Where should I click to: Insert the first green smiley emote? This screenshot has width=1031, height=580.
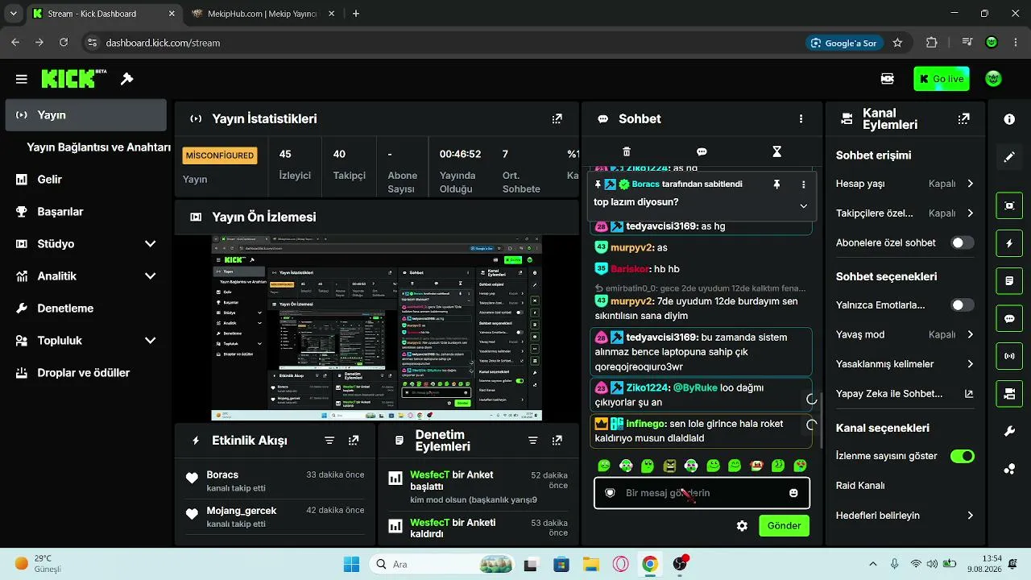pyautogui.click(x=604, y=466)
